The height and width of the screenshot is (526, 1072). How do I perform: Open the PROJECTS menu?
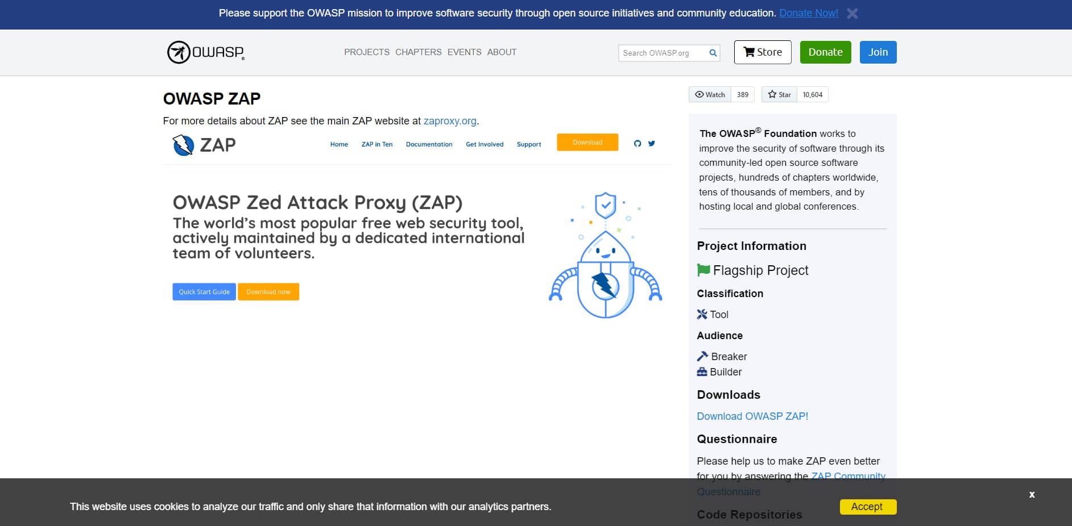click(366, 52)
